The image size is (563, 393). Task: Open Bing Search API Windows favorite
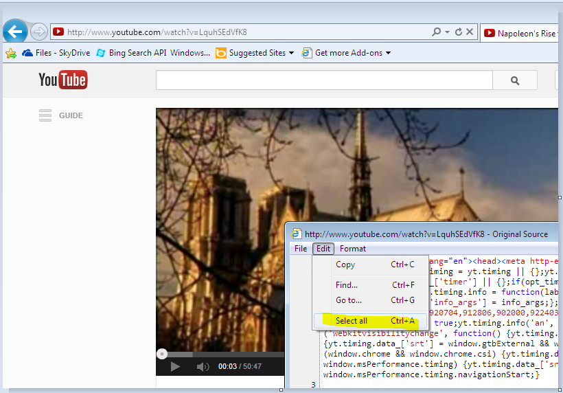coord(153,53)
